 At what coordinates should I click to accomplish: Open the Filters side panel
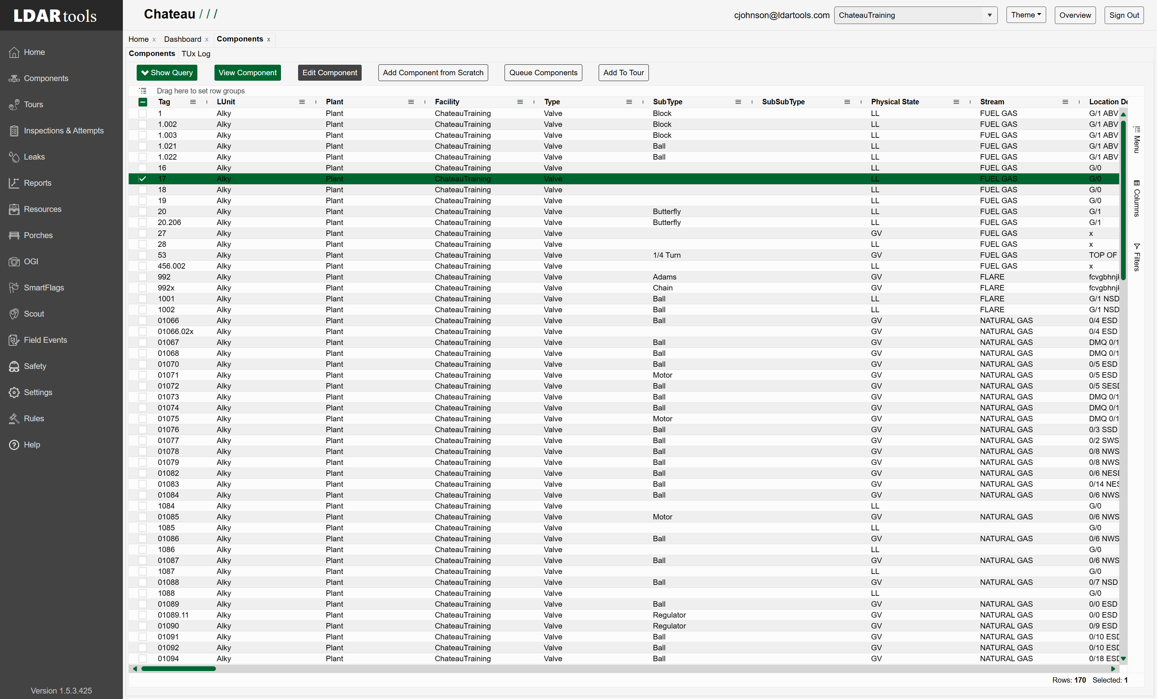tap(1137, 257)
